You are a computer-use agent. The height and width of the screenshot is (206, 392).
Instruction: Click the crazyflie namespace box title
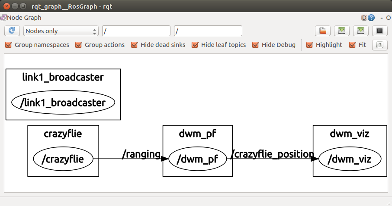pos(63,134)
